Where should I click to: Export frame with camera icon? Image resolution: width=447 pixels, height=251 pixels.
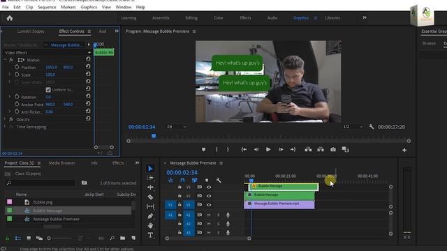click(333, 149)
